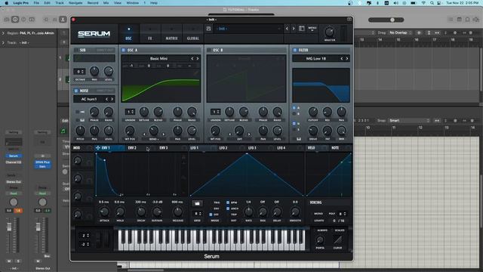Click the LFO GRID size stepper

[x=197, y=213]
